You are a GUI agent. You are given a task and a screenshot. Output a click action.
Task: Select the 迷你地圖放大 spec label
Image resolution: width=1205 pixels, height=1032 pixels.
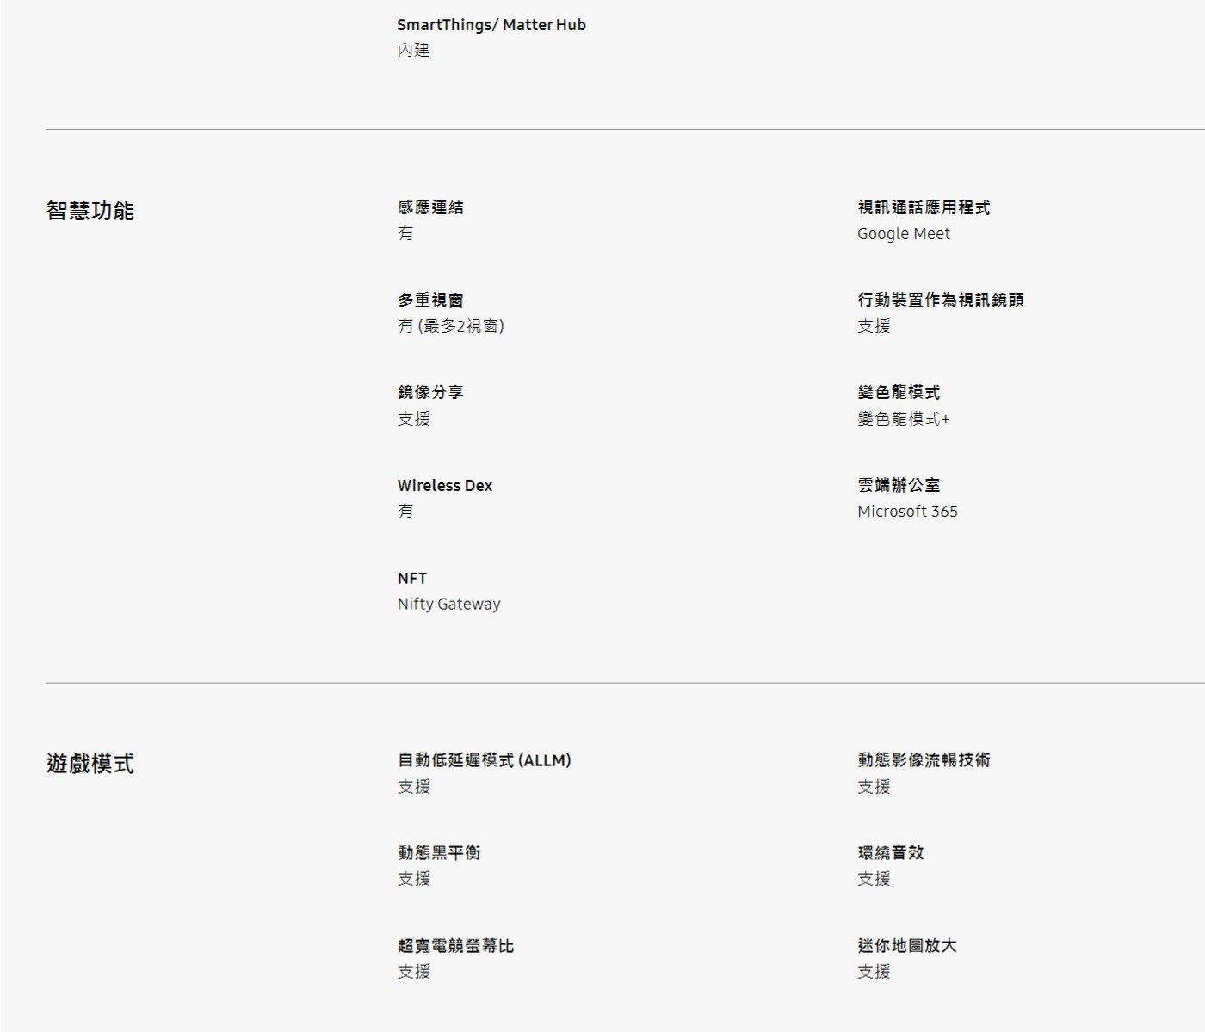click(906, 945)
